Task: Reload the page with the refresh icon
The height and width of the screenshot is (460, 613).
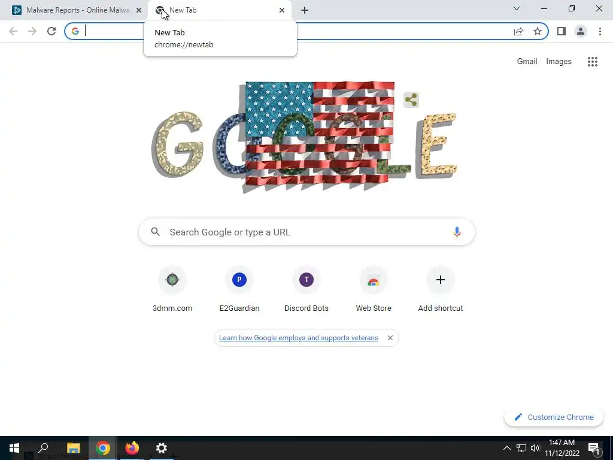Action: pyautogui.click(x=51, y=31)
